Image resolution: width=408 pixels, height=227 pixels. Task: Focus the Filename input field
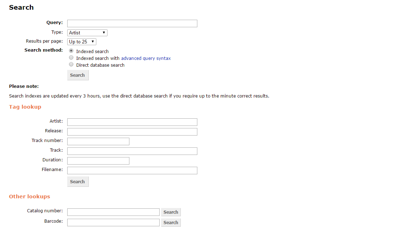[132, 170]
